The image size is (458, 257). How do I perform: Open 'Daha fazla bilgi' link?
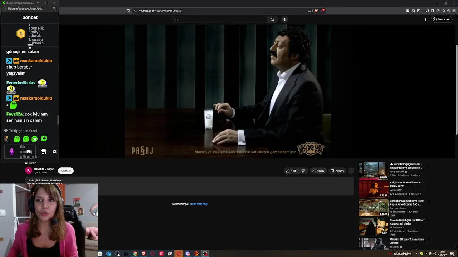click(199, 204)
